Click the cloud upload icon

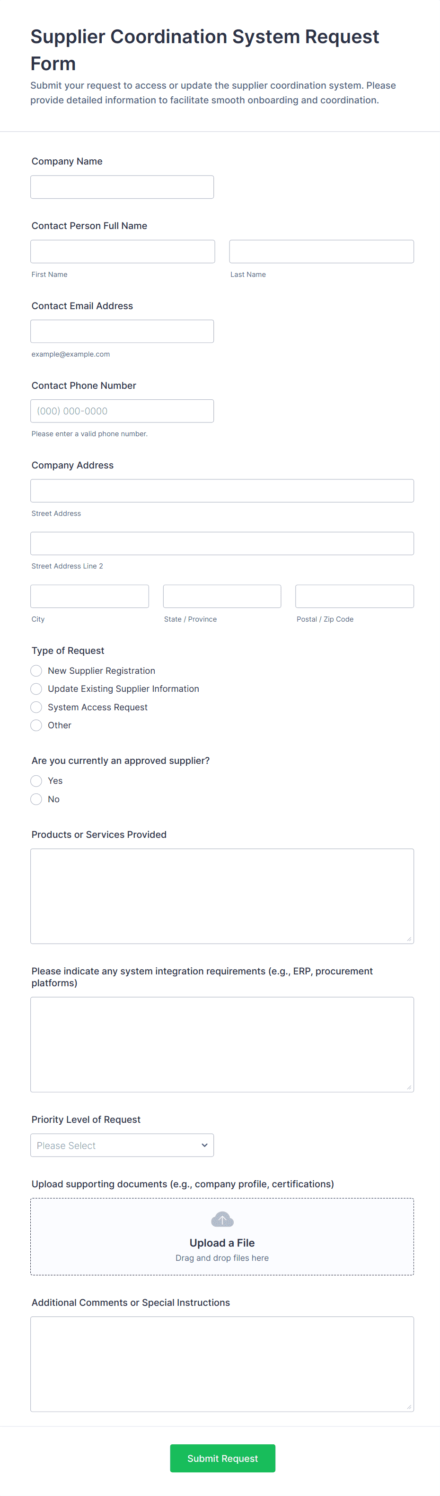(222, 1219)
